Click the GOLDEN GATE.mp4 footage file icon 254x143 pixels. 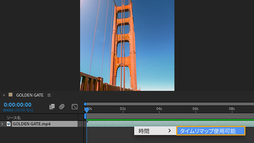[8, 124]
